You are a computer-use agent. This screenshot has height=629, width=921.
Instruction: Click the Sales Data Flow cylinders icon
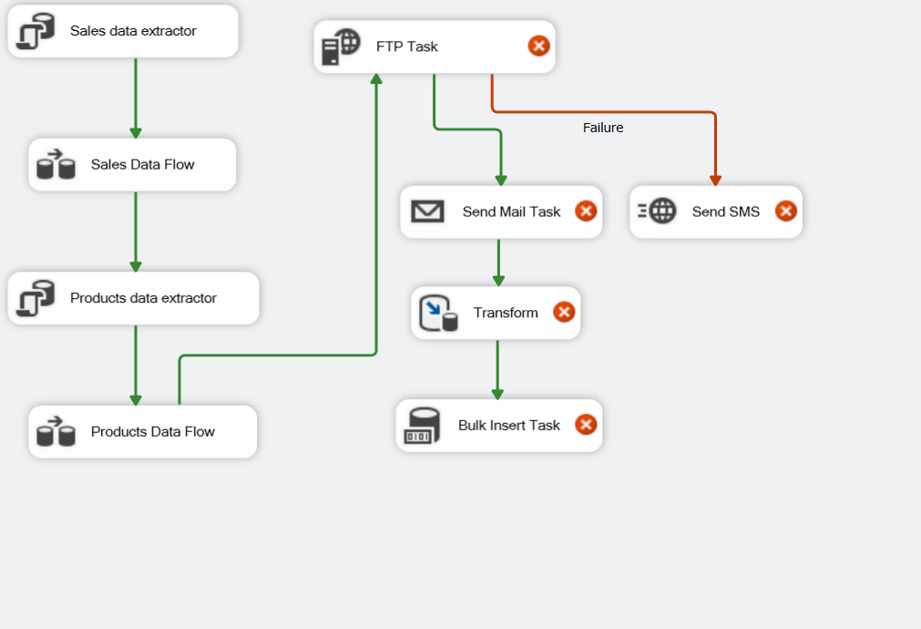(56, 164)
